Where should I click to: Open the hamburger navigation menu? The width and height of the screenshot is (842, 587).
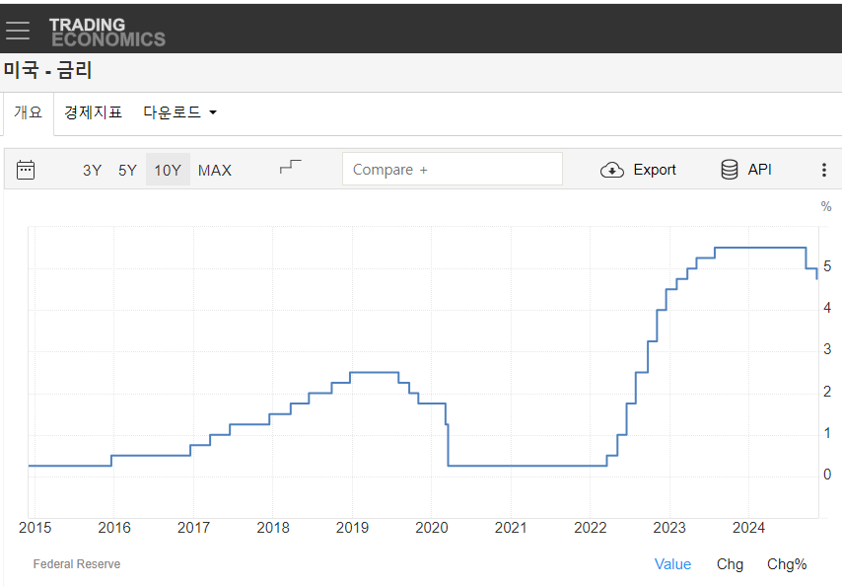point(18,31)
